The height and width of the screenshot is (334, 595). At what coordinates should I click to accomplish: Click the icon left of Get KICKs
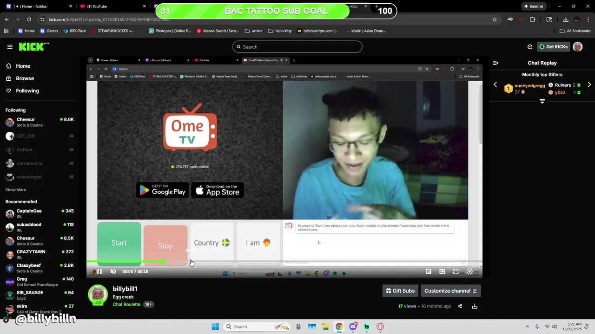tap(530, 47)
